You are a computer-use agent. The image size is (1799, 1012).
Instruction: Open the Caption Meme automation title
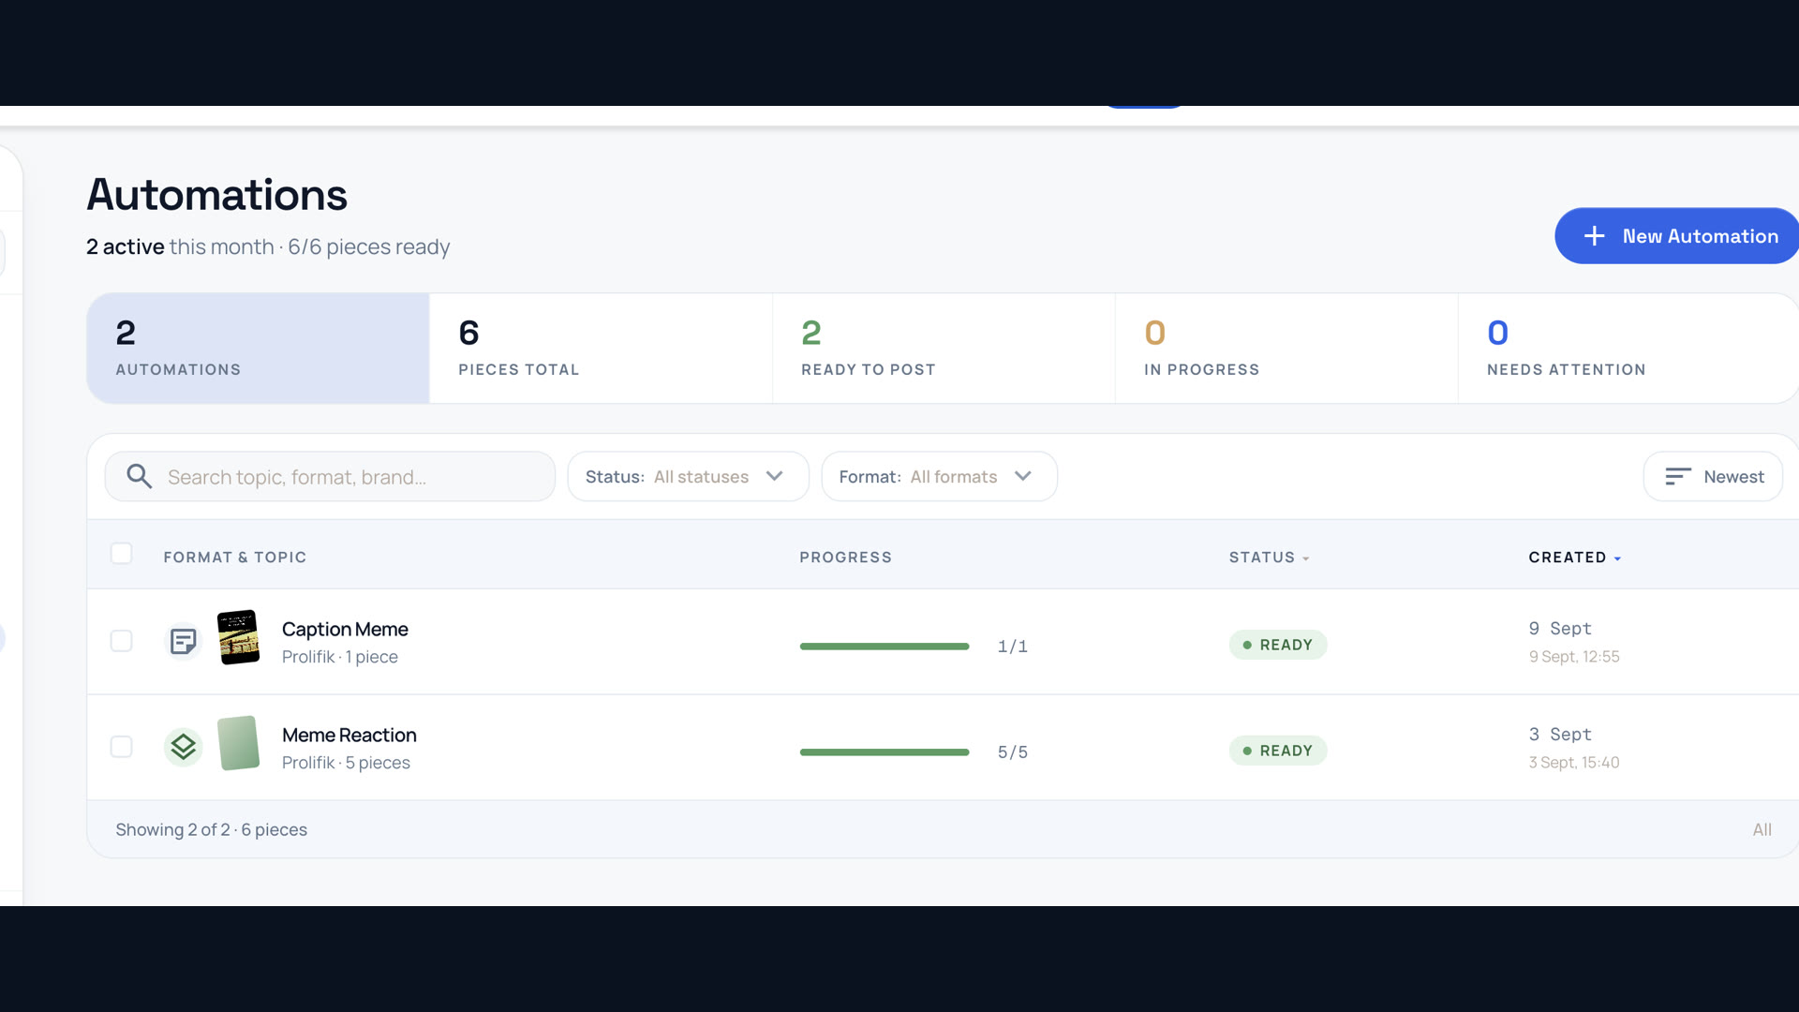[345, 629]
